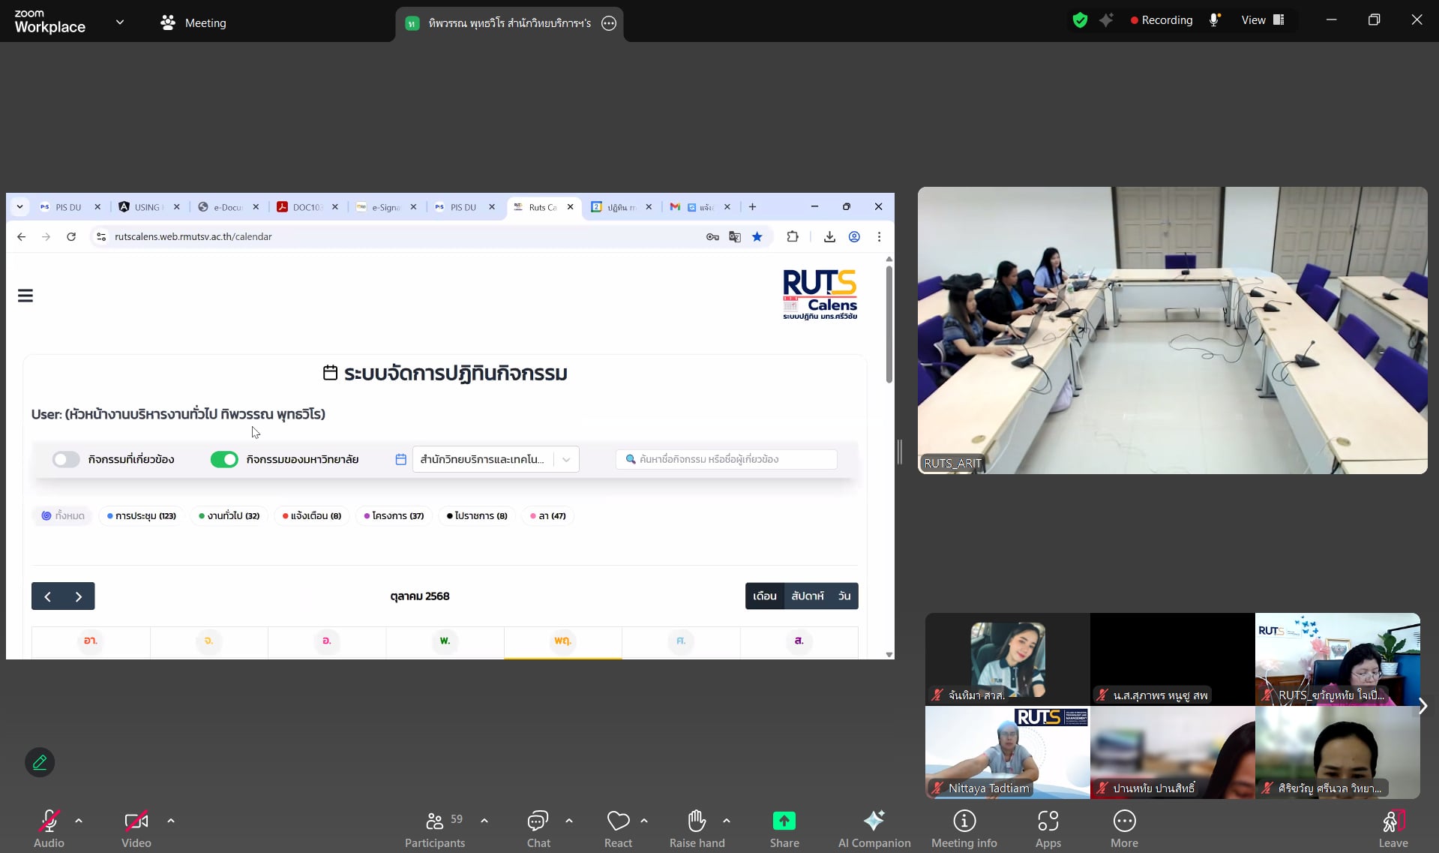Open the View layout menu
Screen dimensions: 1439x853
(x=1263, y=20)
